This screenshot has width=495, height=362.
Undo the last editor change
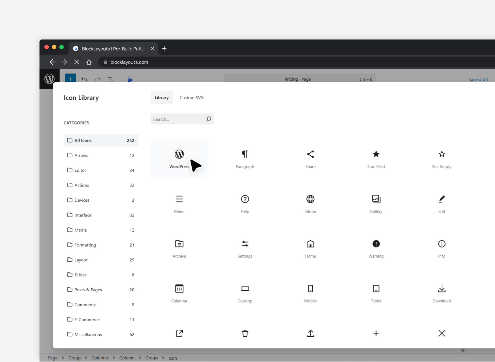tap(84, 79)
